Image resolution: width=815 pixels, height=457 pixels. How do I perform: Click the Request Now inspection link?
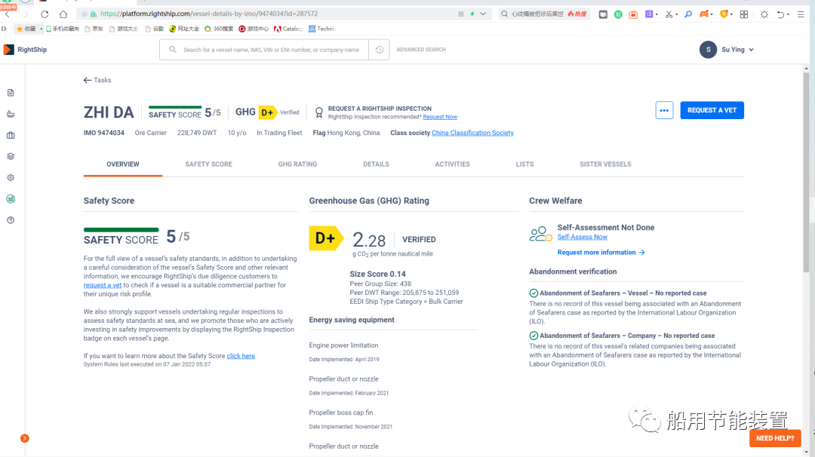point(440,117)
